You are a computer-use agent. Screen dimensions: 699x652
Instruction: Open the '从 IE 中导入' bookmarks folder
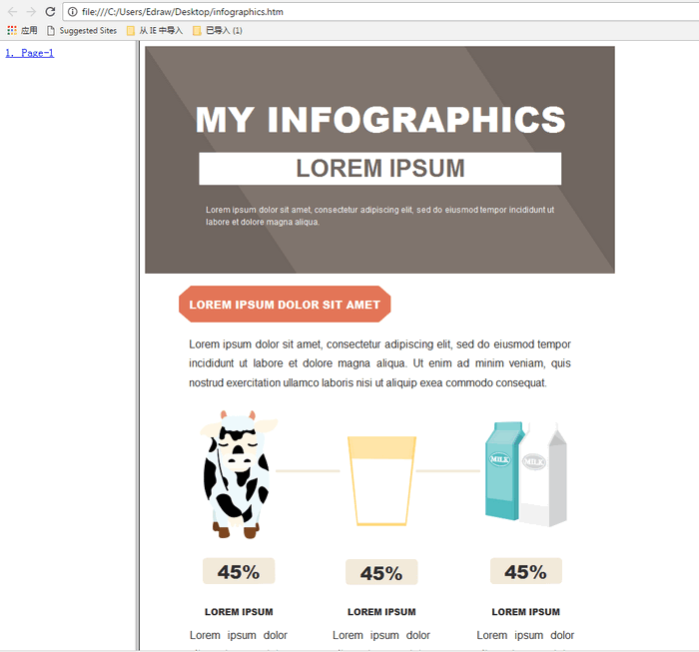(155, 30)
